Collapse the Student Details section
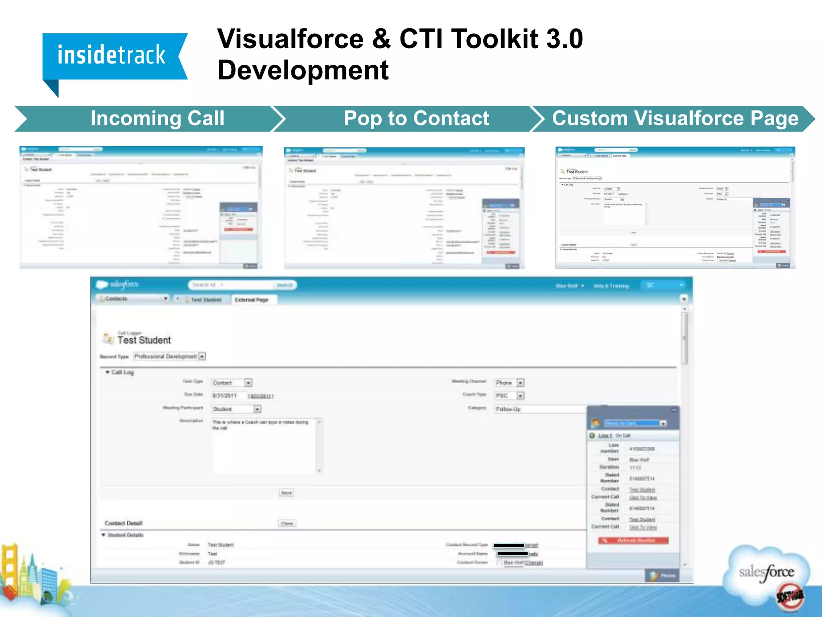This screenshot has width=822, height=617. click(x=104, y=535)
